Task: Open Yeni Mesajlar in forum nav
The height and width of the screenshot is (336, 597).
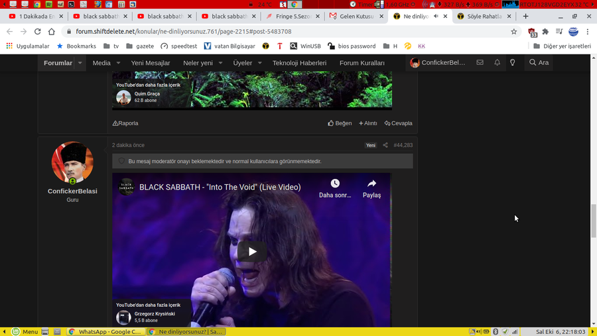Action: click(x=151, y=63)
